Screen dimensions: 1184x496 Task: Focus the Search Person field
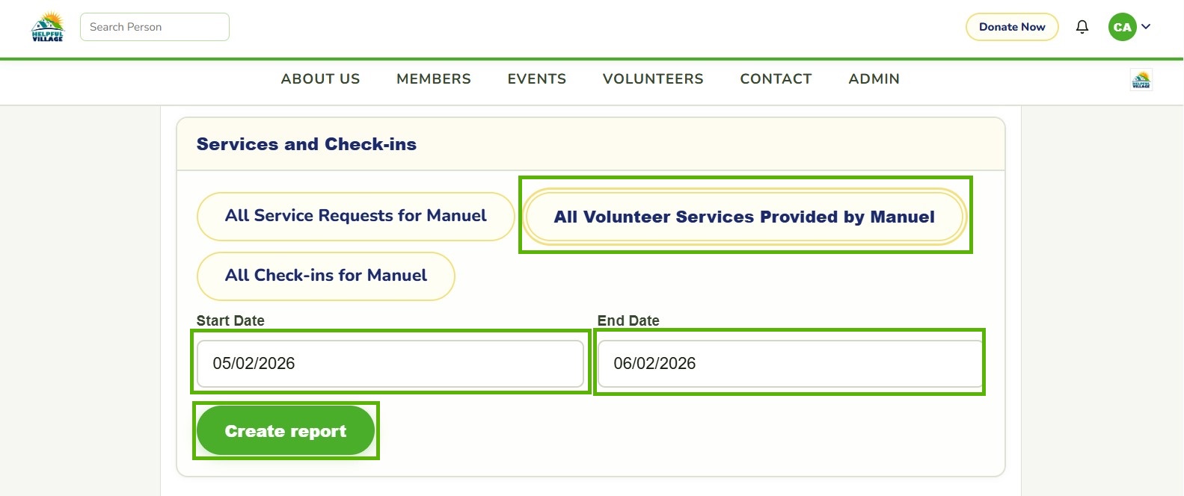[x=155, y=27]
